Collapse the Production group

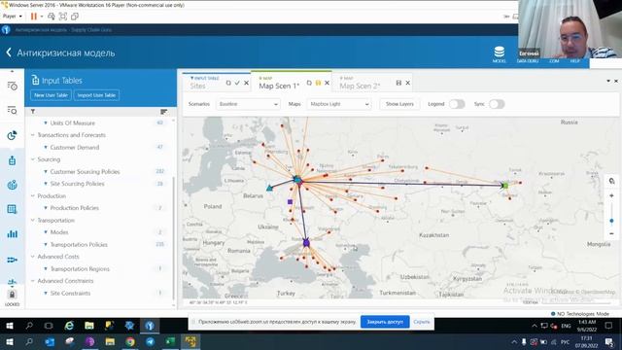pyautogui.click(x=33, y=196)
